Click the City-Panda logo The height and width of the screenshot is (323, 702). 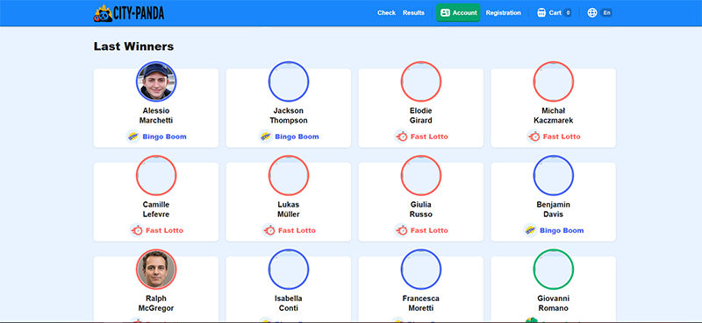pyautogui.click(x=129, y=13)
